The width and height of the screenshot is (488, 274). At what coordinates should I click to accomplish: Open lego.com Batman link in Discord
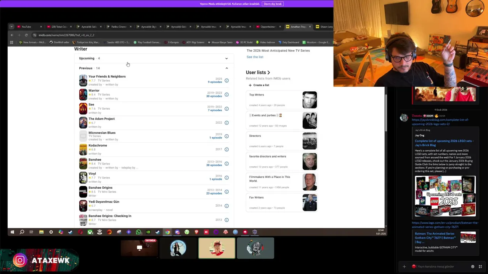445,225
